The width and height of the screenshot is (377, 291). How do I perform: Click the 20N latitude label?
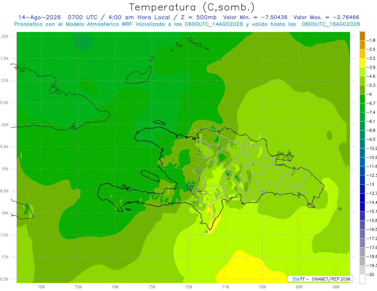(x=5, y=125)
